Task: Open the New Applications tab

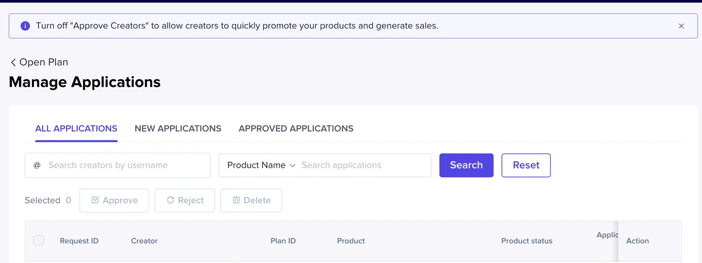Action: [x=178, y=129]
